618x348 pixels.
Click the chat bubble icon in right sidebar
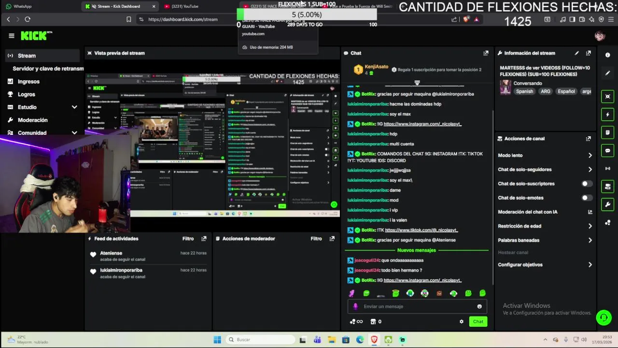point(607,151)
